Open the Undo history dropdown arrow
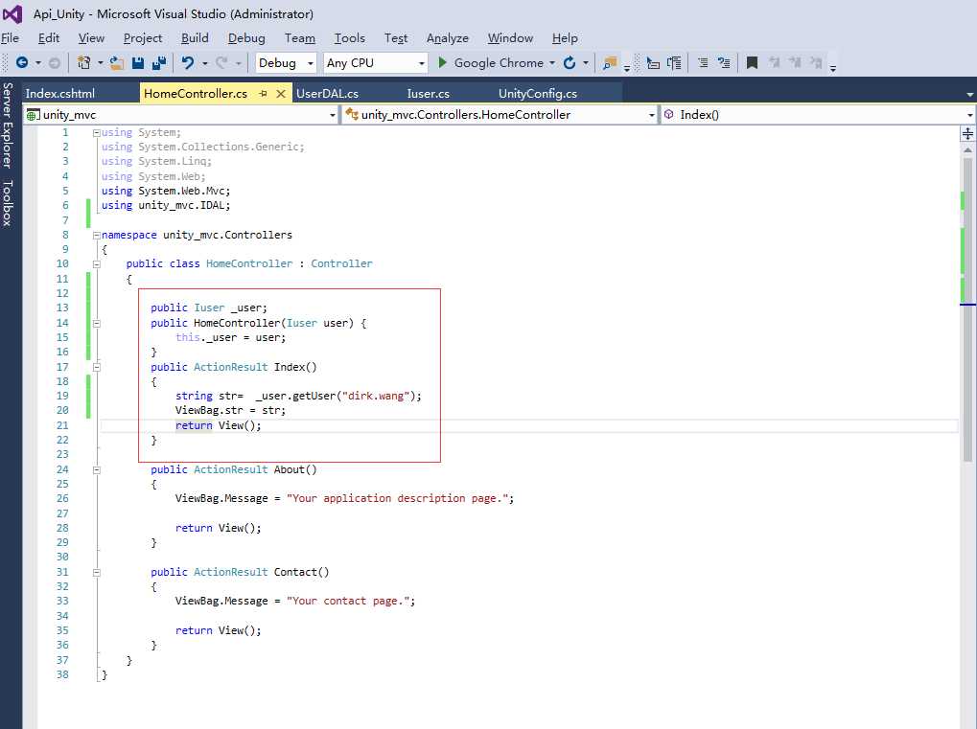 (x=204, y=63)
